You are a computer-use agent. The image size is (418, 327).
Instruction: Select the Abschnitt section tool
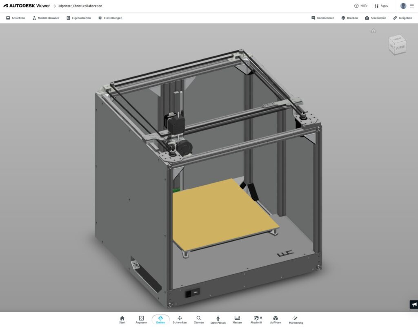[x=256, y=320]
